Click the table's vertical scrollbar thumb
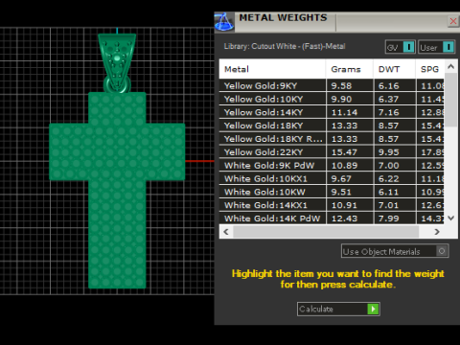Screen dimensions: 460x345 (x=450, y=100)
